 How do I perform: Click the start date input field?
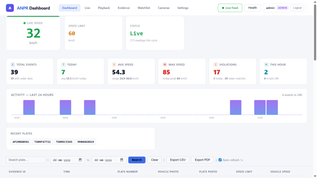point(67,160)
